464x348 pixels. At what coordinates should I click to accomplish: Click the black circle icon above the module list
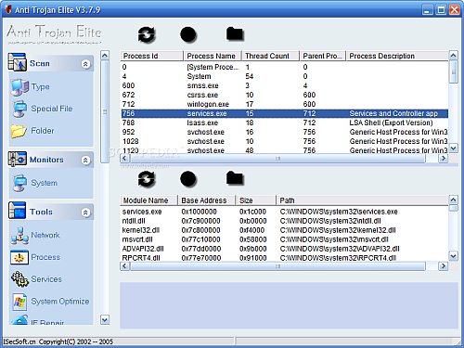[188, 179]
